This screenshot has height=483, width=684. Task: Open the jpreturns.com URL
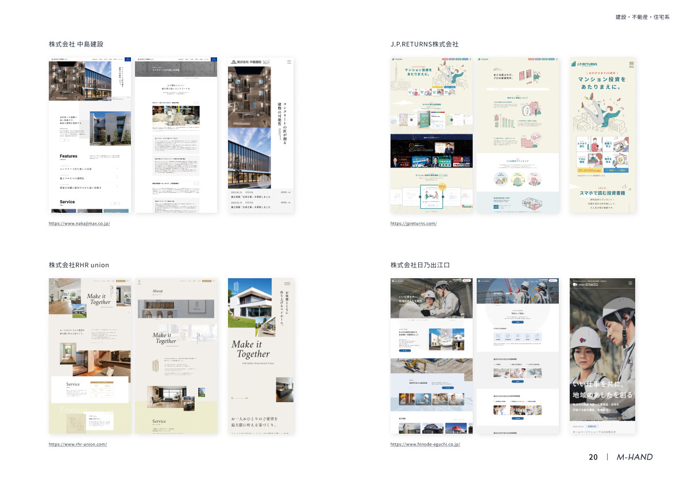click(x=413, y=223)
